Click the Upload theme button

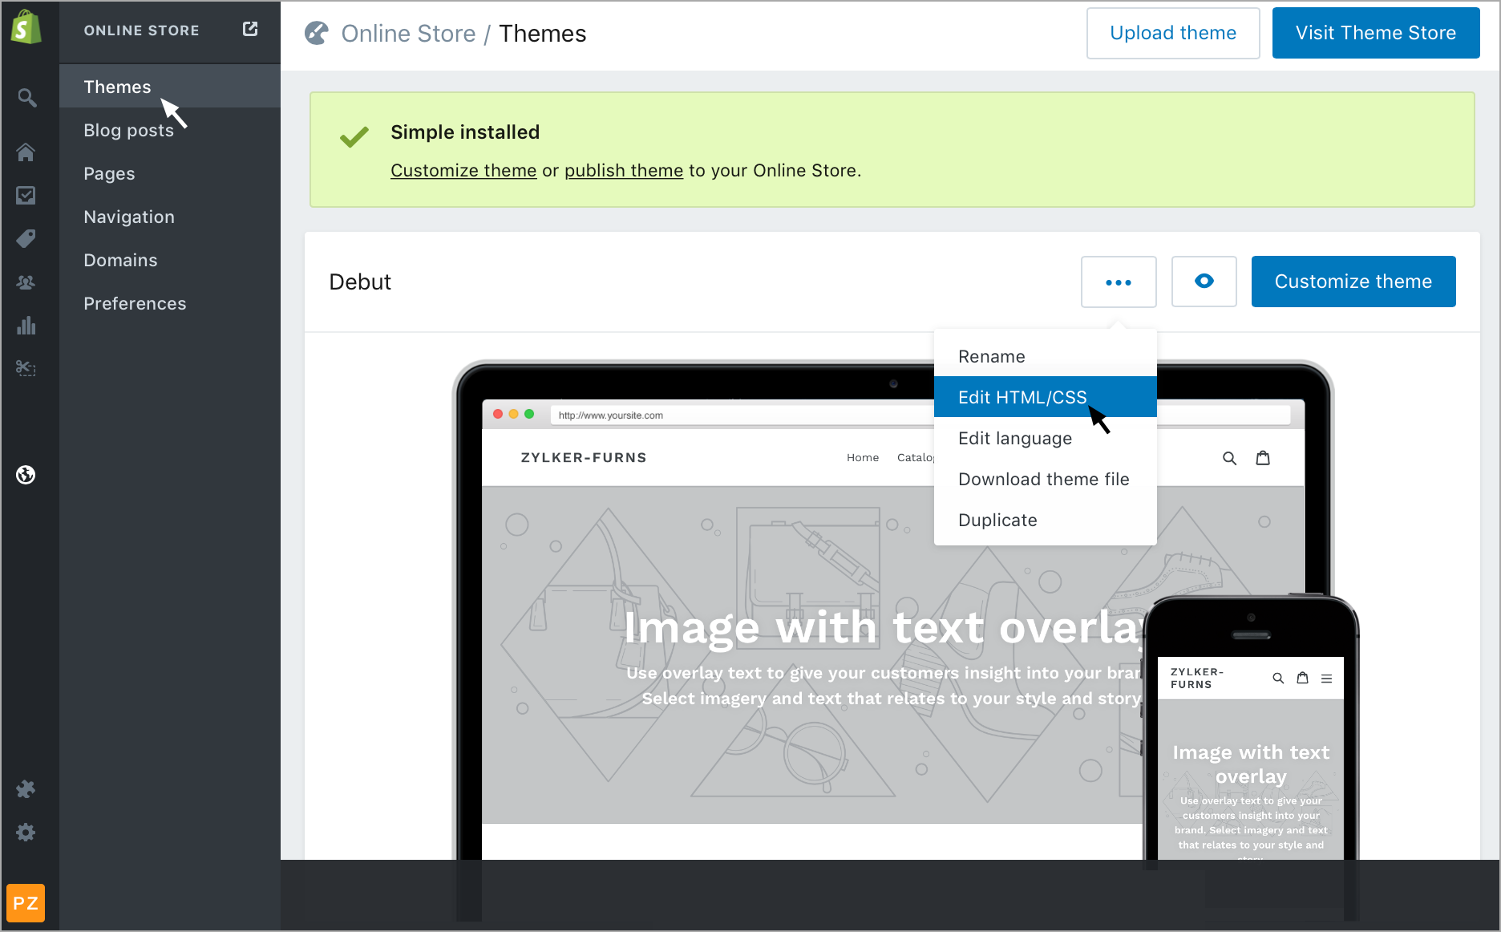tap(1173, 33)
